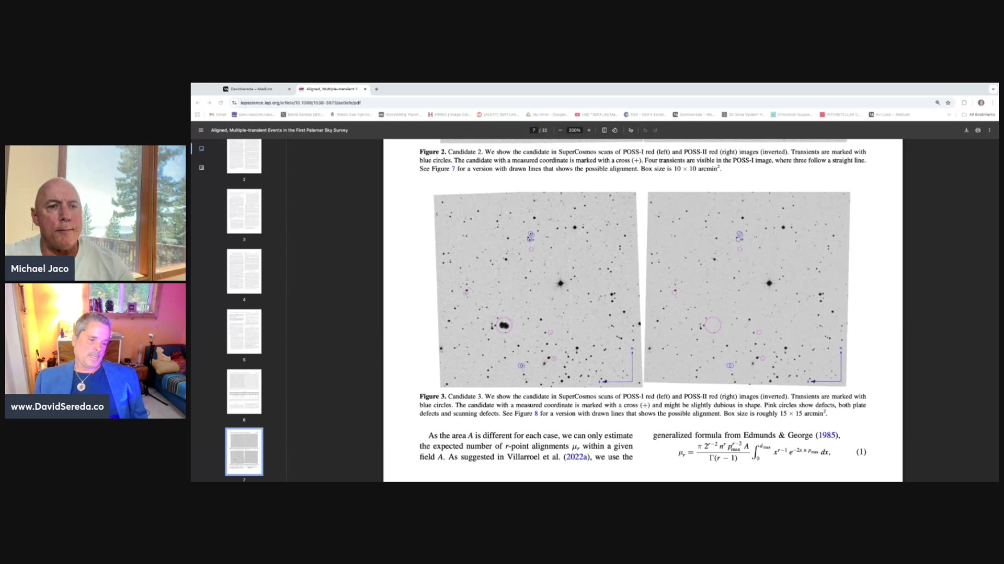This screenshot has width=1004, height=564.
Task: Click the Villarroel et al. 2022a citation link
Action: pyautogui.click(x=577, y=456)
